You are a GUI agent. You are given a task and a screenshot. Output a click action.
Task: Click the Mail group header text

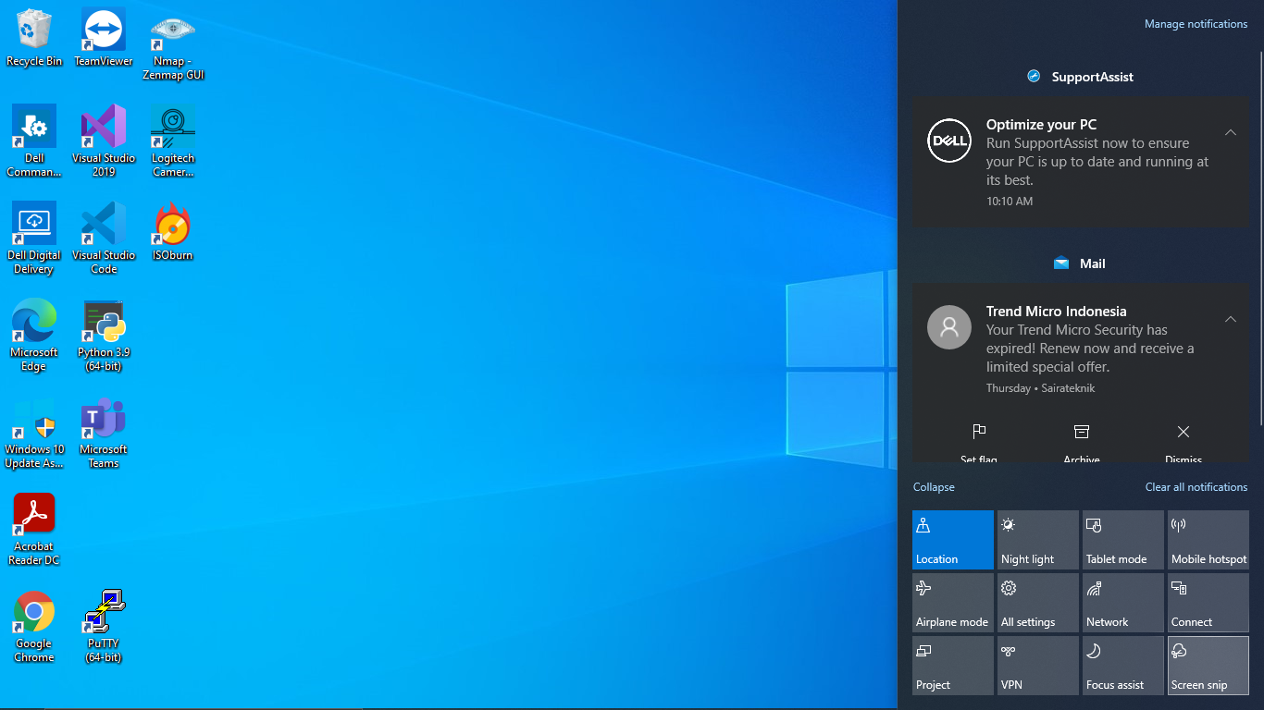point(1093,263)
